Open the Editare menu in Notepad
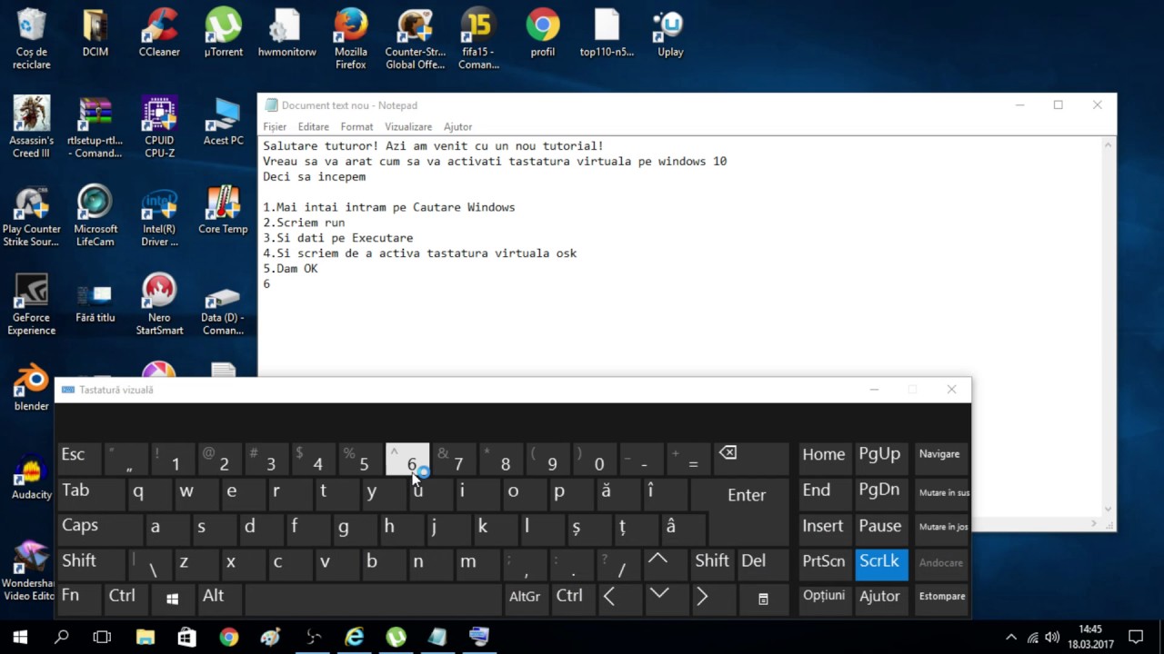 (314, 127)
